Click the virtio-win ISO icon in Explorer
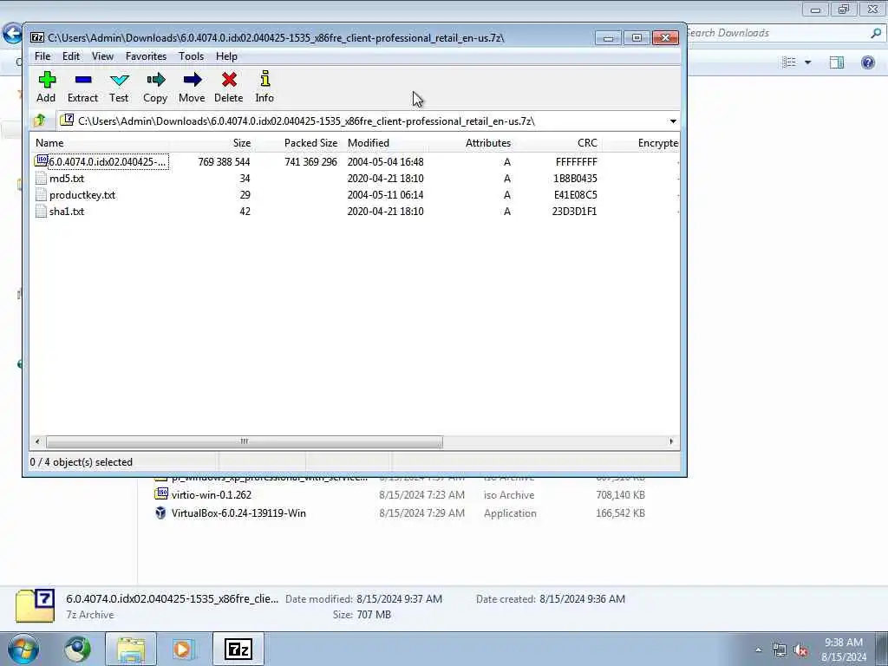 click(161, 494)
